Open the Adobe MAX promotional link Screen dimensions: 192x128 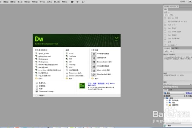coord(101,84)
